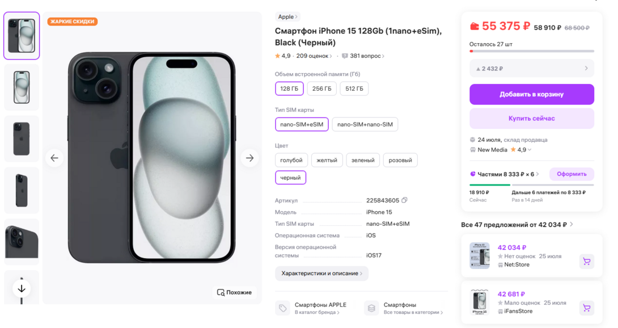The image size is (618, 328).
Task: Add Net:Store offer to cart
Action: tap(586, 261)
